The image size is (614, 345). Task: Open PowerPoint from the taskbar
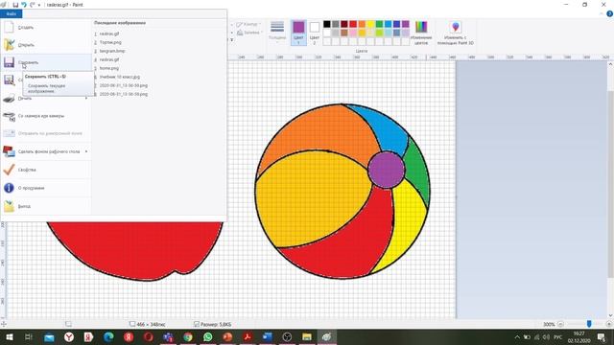pos(227,336)
